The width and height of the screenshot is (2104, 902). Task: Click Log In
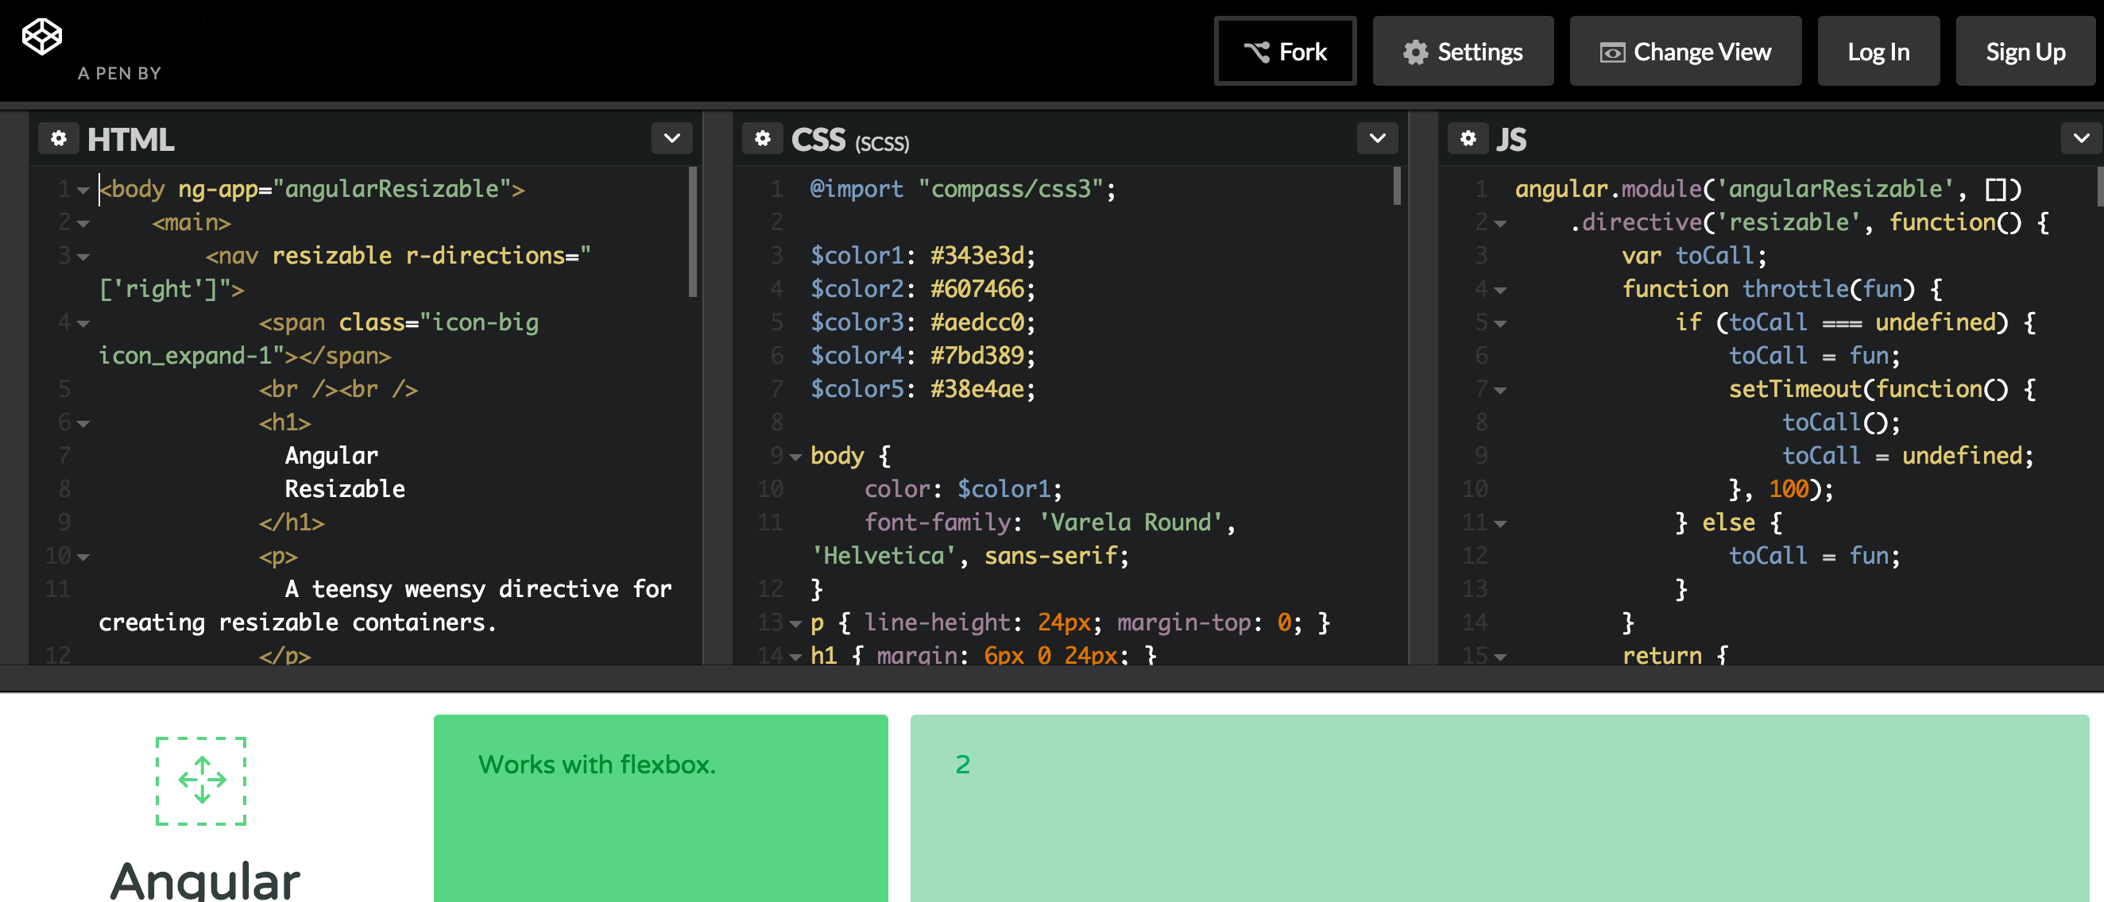click(x=1878, y=52)
